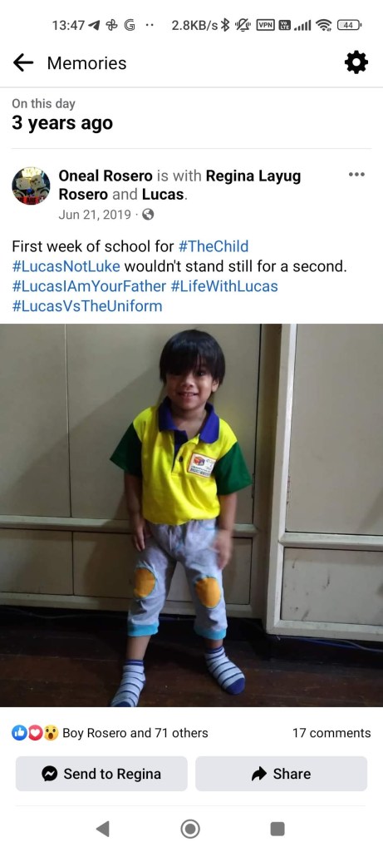
Task: Open the 17 comments list
Action: click(x=331, y=733)
